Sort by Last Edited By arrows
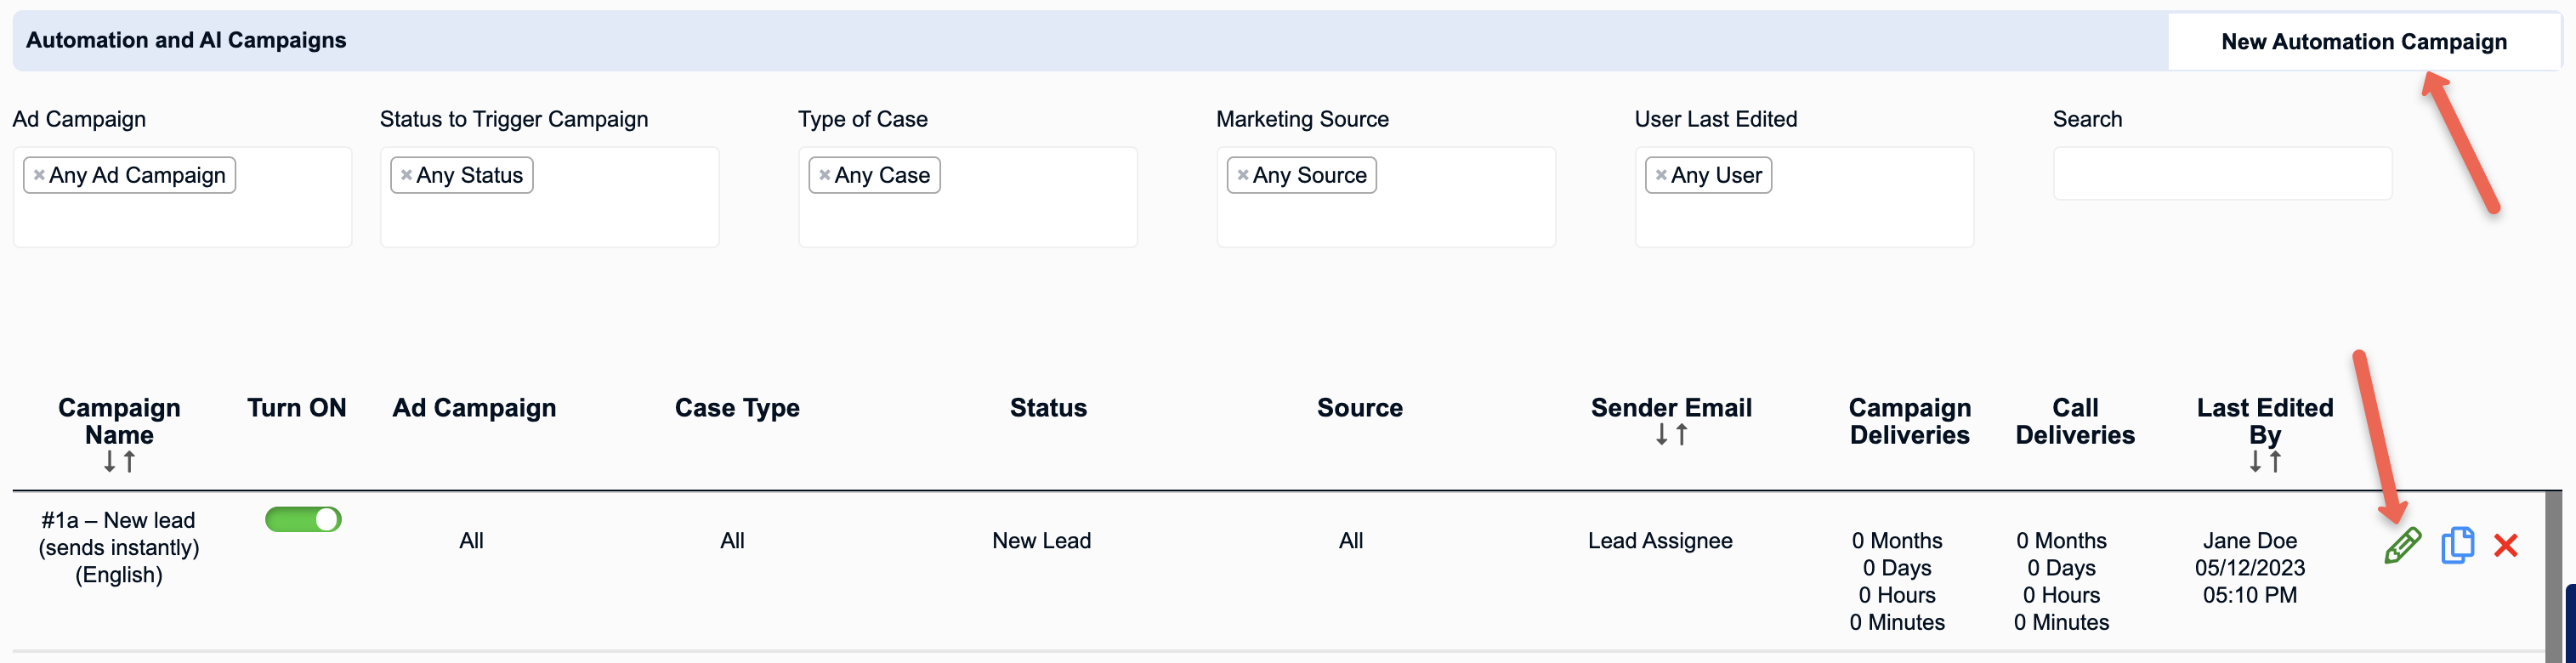Image resolution: width=2576 pixels, height=663 pixels. click(x=2264, y=462)
